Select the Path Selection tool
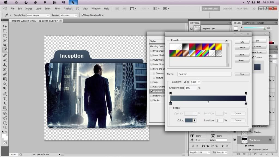279x157 pixels. 5,103
